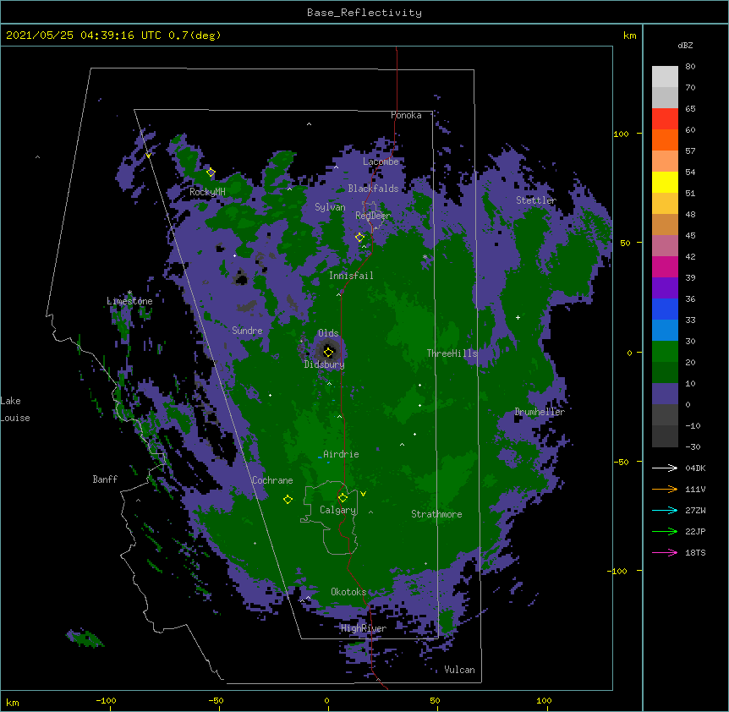The image size is (729, 712).
Task: Pick the blue 36 dBZ color swatch
Action: point(665,309)
